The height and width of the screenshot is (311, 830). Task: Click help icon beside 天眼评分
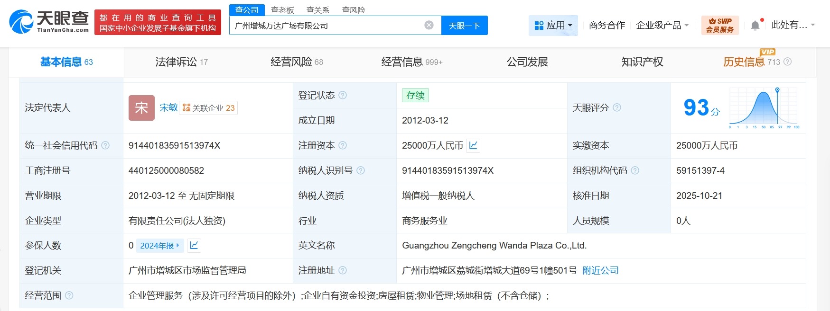[x=617, y=107]
